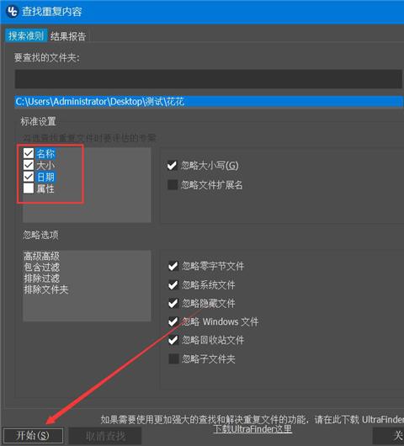Image resolution: width=404 pixels, height=446 pixels.
Task: Uncheck 忽略零字节文件 checkbox
Action: 173,266
